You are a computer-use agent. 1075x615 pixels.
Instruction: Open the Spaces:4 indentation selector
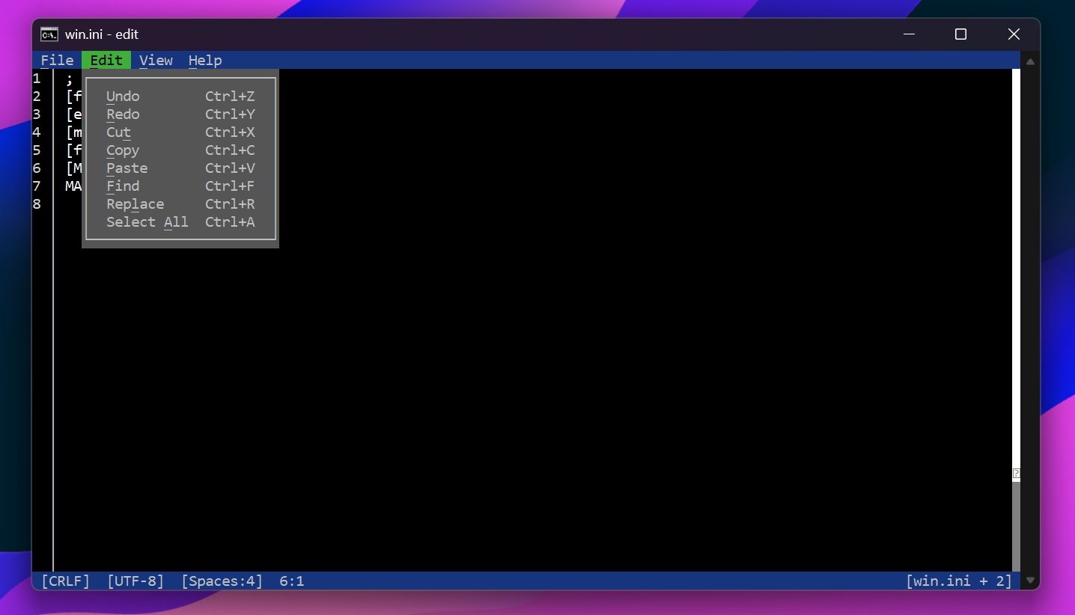click(x=222, y=581)
